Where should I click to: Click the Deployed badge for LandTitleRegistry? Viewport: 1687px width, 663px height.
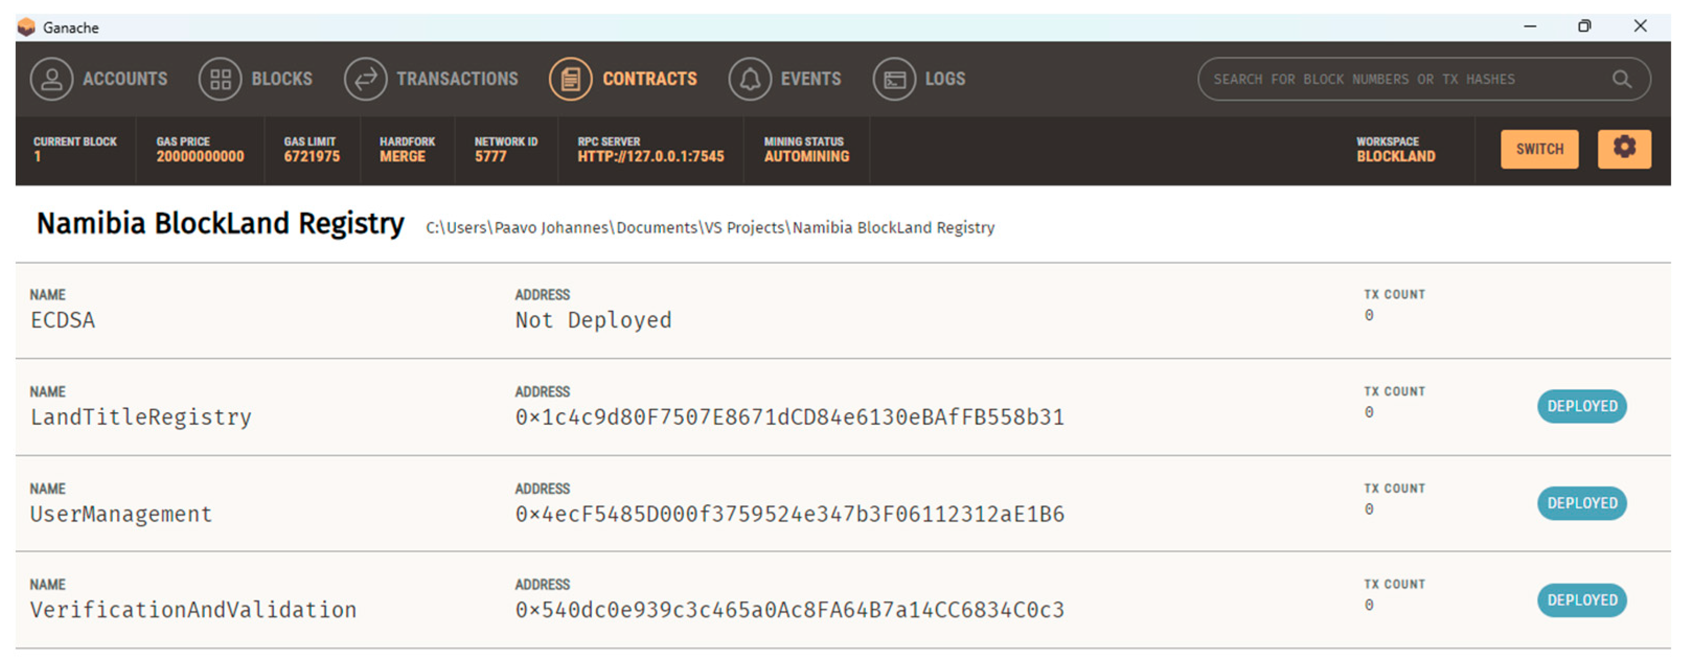pyautogui.click(x=1581, y=406)
